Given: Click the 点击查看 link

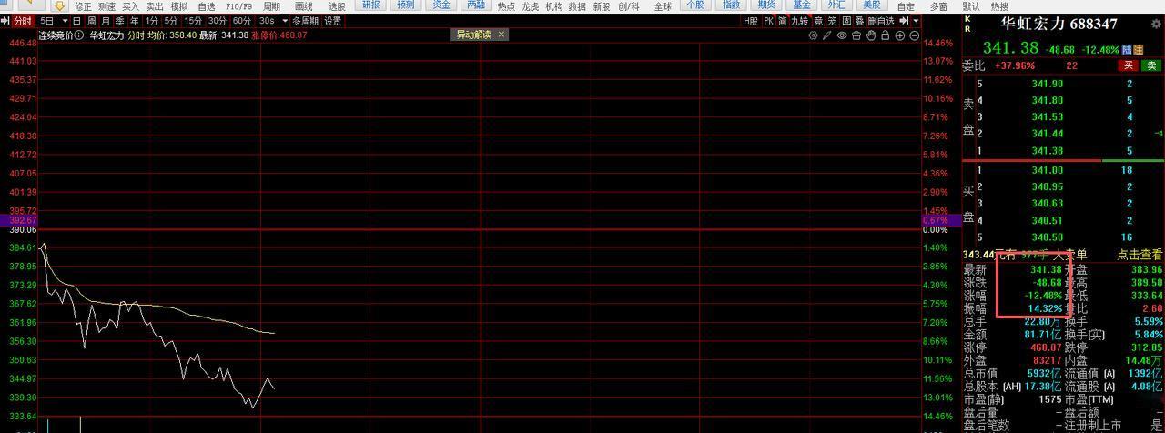Looking at the screenshot, I should 1140,256.
